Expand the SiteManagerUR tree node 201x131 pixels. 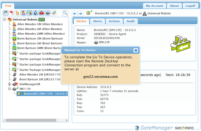pos(10,84)
